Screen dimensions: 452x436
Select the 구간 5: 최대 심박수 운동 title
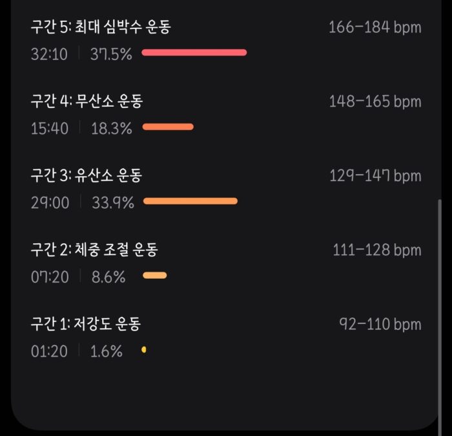(x=101, y=27)
